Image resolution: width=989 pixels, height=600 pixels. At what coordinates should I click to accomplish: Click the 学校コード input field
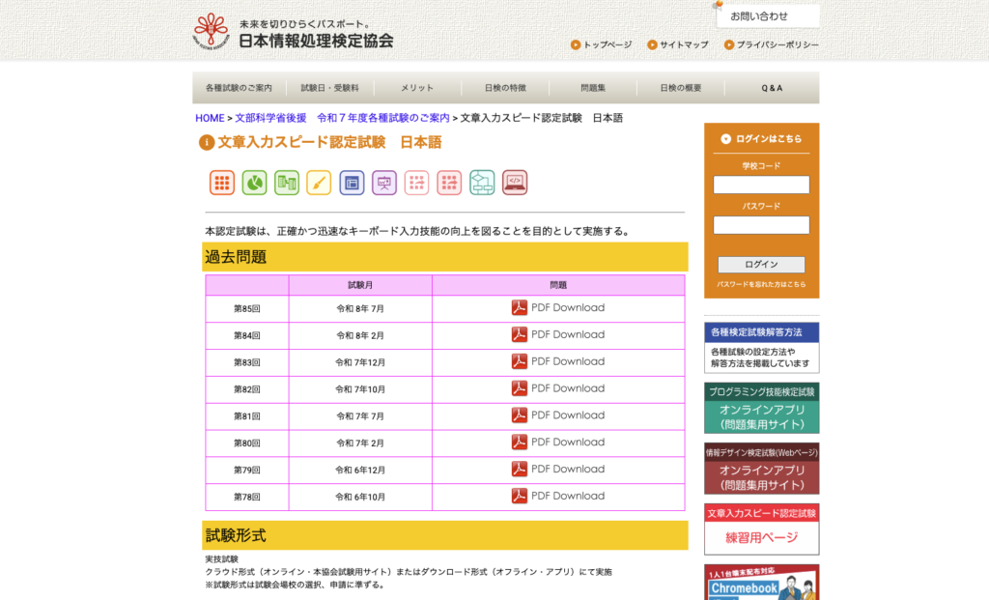[761, 185]
